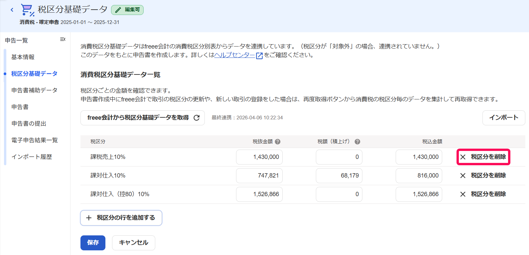Delete the 課税売上10% tax category row
The width and height of the screenshot is (529, 255).
(483, 157)
